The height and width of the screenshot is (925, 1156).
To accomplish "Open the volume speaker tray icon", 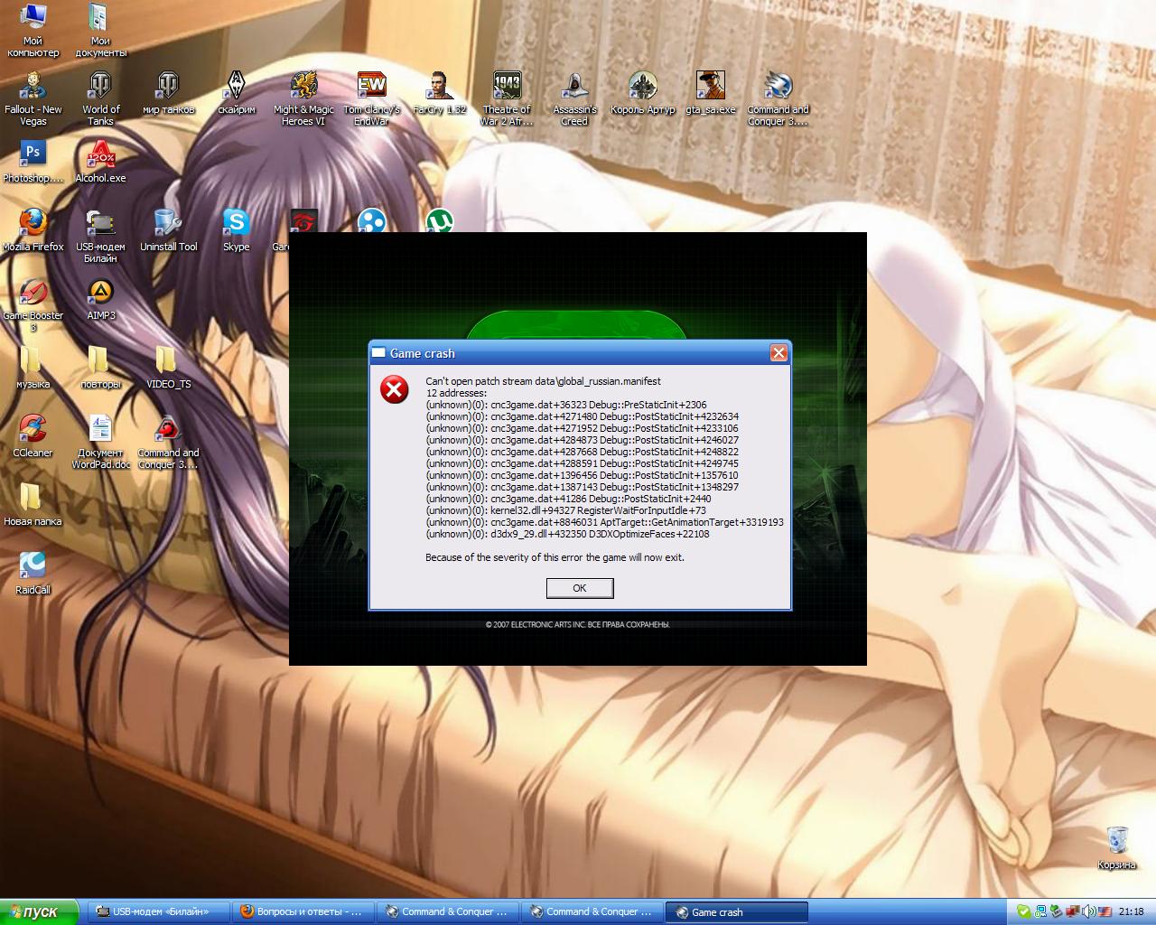I will click(1088, 912).
